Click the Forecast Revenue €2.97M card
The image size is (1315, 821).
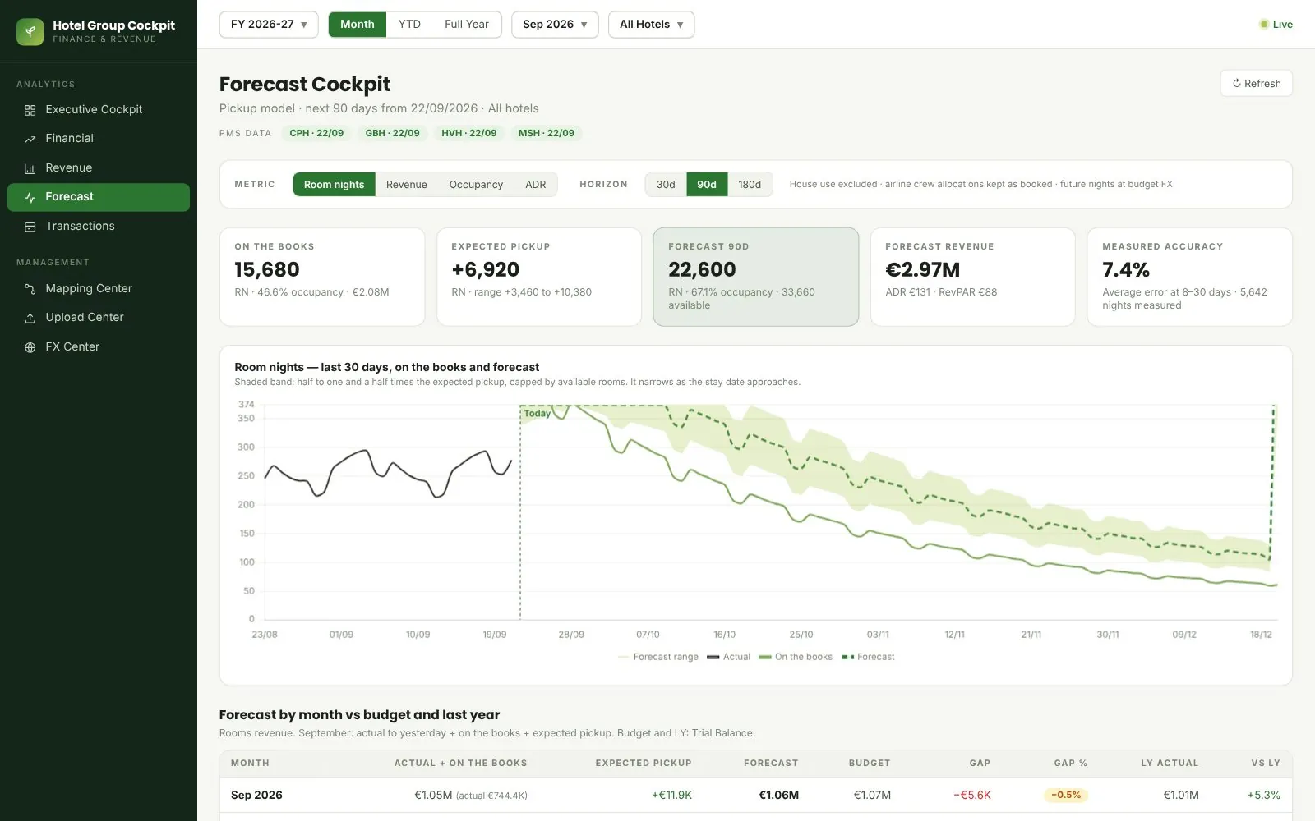pos(973,277)
